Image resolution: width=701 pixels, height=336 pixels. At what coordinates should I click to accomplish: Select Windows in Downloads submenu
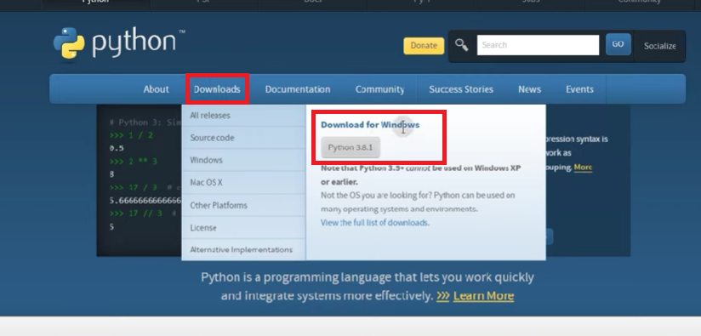243,160
